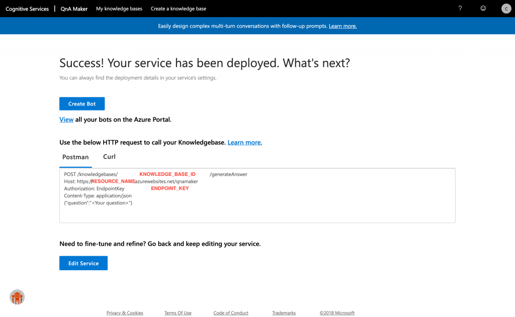Viewport: 515px width, 317px height.
Task: Follow the View bots link
Action: tap(66, 120)
